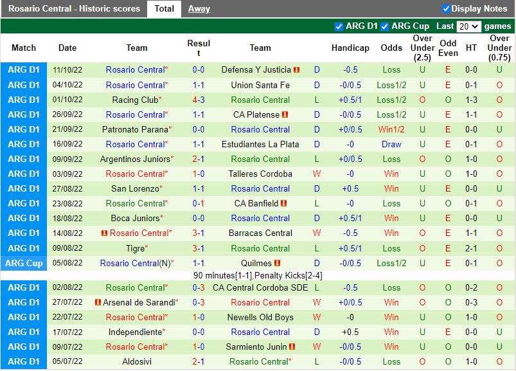Viewport: 516px width, 371px height.
Task: Click the Handicap column header
Action: point(350,48)
